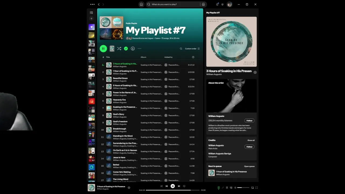This screenshot has height=194, width=345.
Task: Pause playback in the bottom player bar
Action: pyautogui.click(x=173, y=186)
